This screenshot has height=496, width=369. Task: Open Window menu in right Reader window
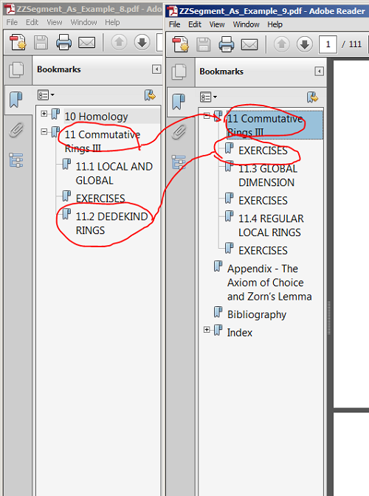tap(246, 24)
